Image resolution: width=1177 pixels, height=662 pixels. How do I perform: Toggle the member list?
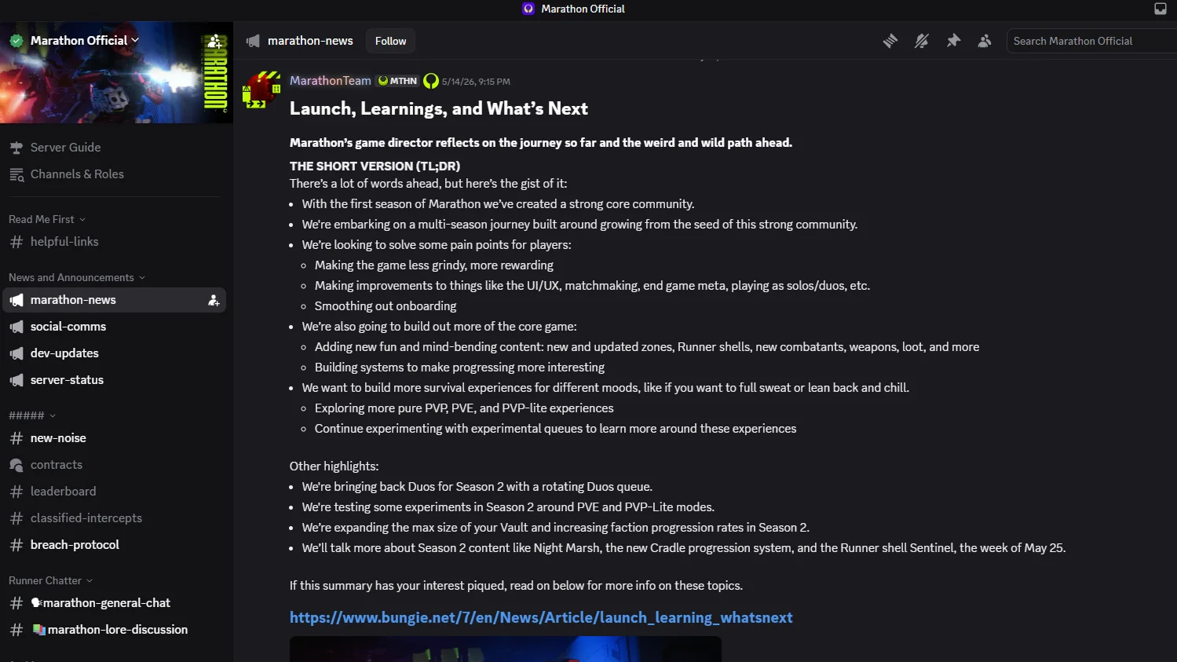(x=985, y=41)
